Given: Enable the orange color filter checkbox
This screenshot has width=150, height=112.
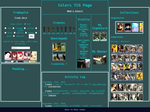Looking at the screenshot, I should tap(14, 28).
